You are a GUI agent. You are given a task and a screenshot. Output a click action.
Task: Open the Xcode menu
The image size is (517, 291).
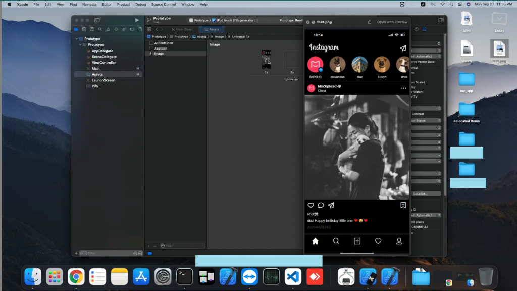point(22,4)
